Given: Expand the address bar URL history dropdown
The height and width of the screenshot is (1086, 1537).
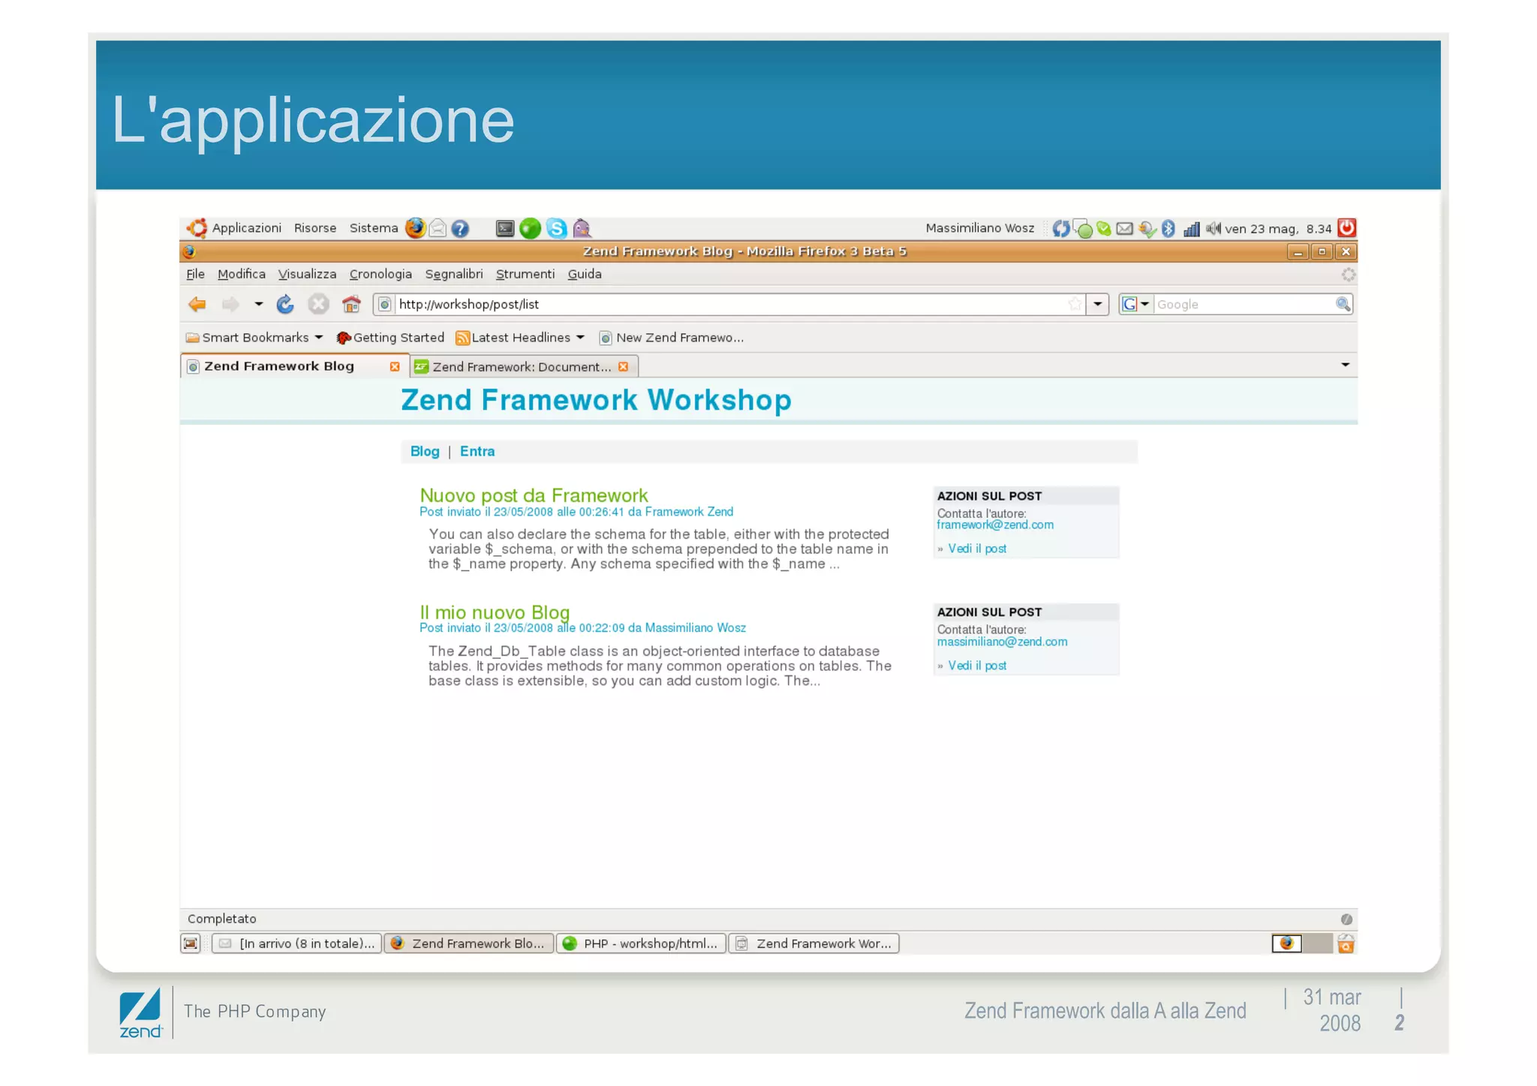Looking at the screenshot, I should click(1097, 304).
